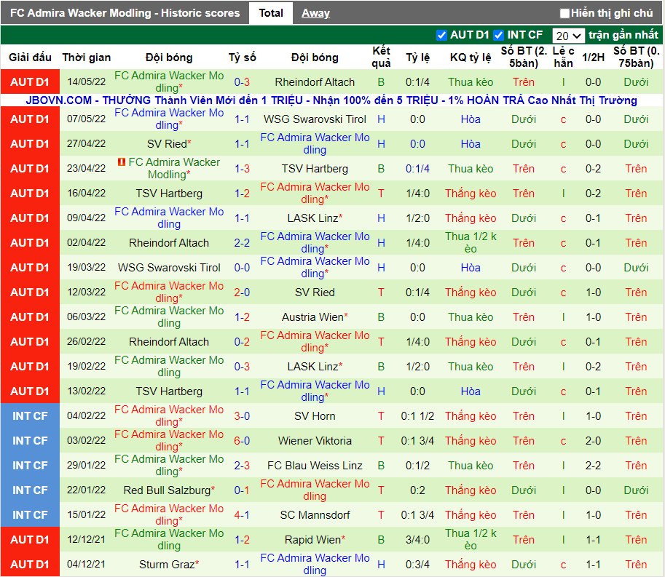
Task: Open the Away tab
Action: 315,13
